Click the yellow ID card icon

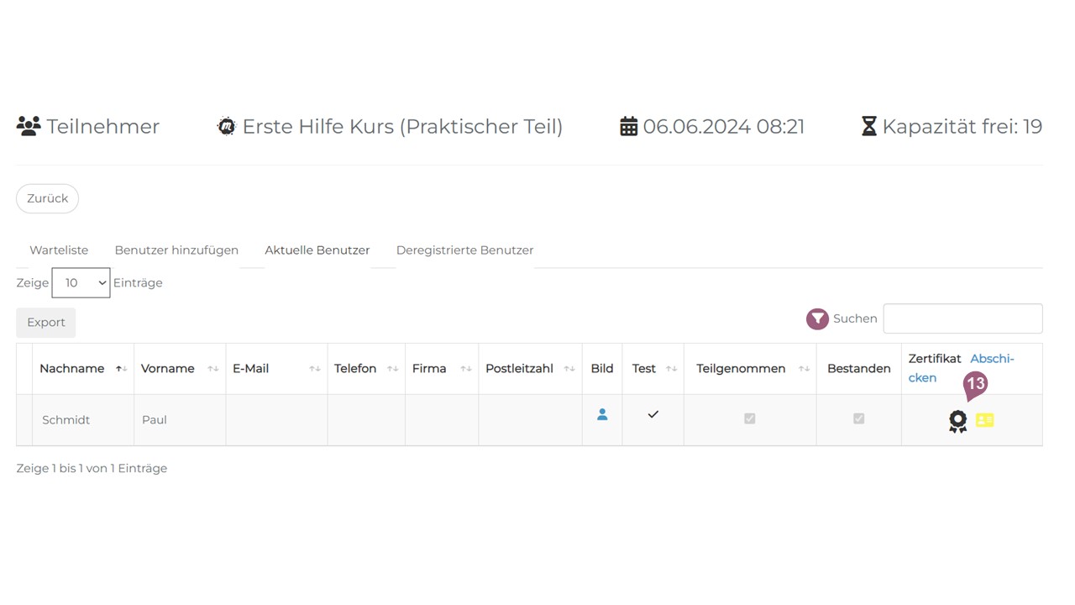click(984, 420)
